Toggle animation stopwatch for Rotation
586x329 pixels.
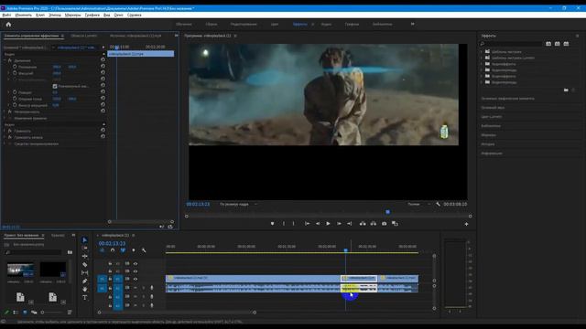click(x=15, y=92)
